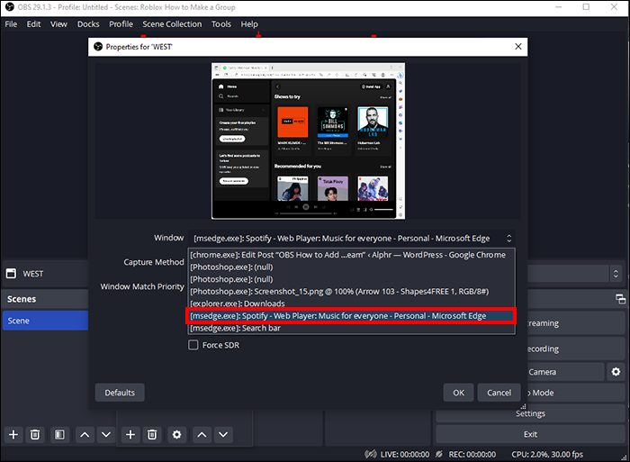Remove selected source with trash icon

152,435
